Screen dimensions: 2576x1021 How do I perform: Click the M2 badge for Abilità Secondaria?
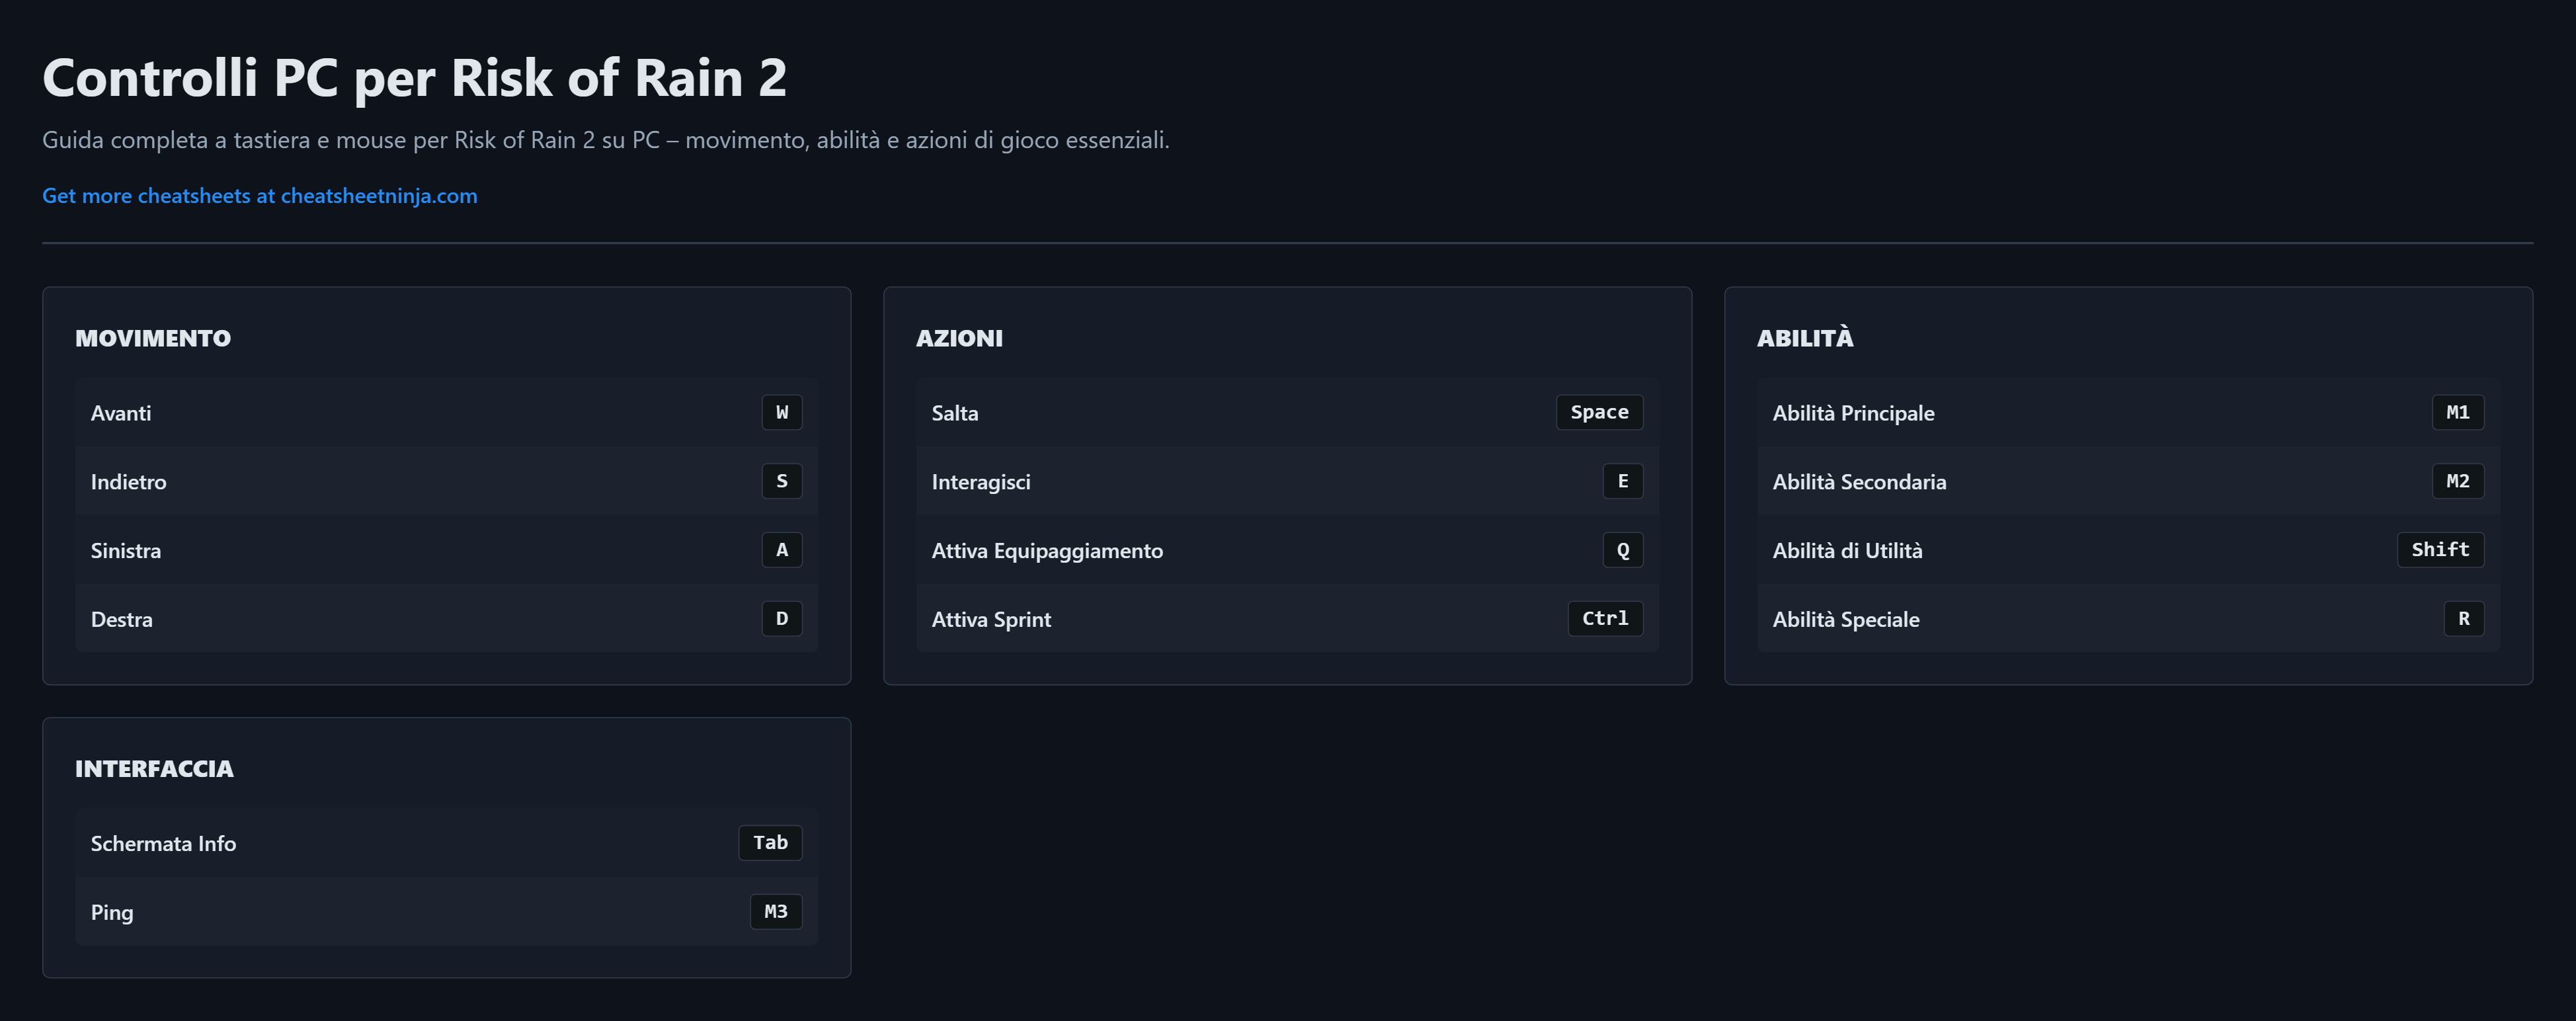tap(2457, 481)
